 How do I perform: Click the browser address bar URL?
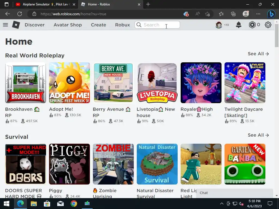pyautogui.click(x=73, y=14)
